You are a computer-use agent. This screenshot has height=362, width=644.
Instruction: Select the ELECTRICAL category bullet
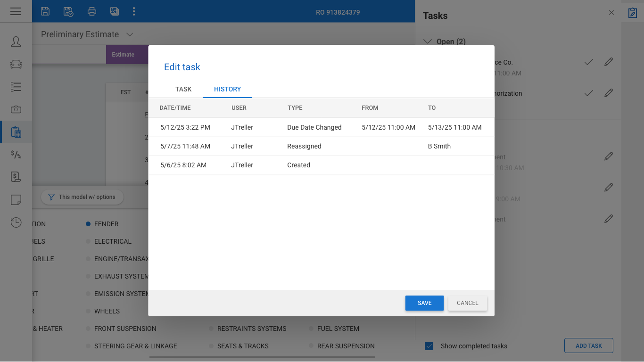click(x=88, y=241)
